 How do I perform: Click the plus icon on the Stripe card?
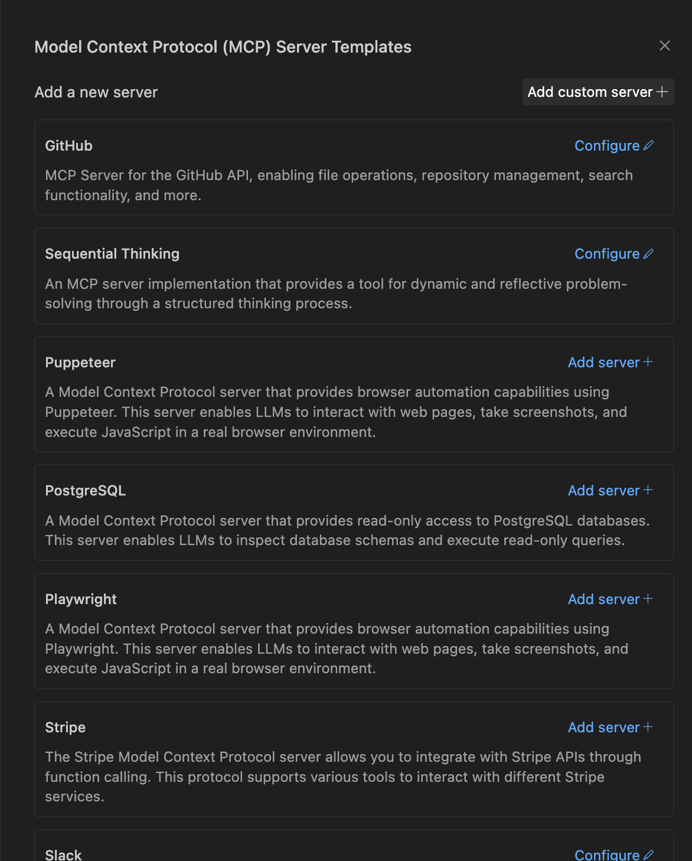pos(648,727)
